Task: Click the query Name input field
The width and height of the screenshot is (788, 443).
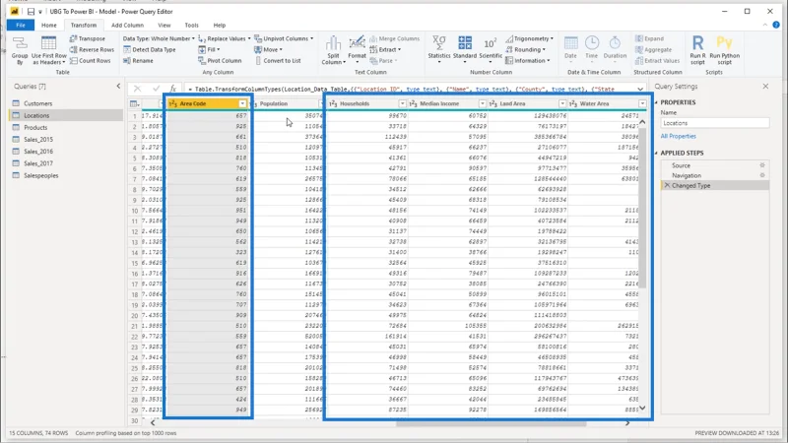Action: pos(715,123)
